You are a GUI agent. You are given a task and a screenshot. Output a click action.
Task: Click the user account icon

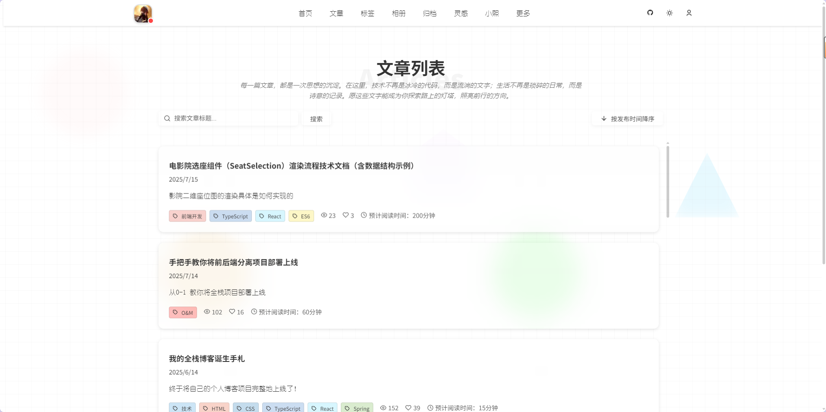click(689, 13)
